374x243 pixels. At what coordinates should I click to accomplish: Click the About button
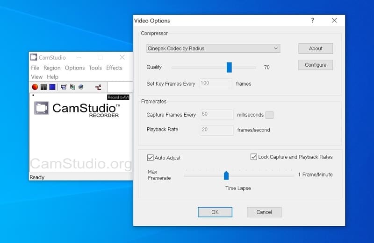(x=316, y=49)
